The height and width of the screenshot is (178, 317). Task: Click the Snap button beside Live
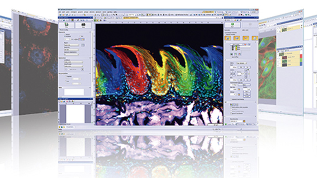[84, 25]
